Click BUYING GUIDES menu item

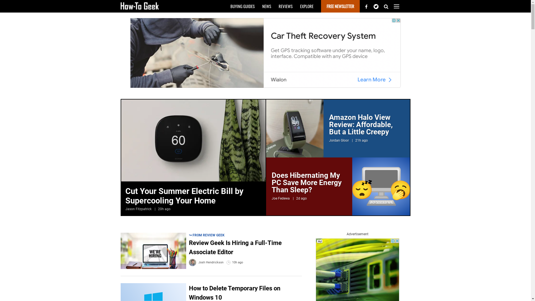click(x=242, y=6)
